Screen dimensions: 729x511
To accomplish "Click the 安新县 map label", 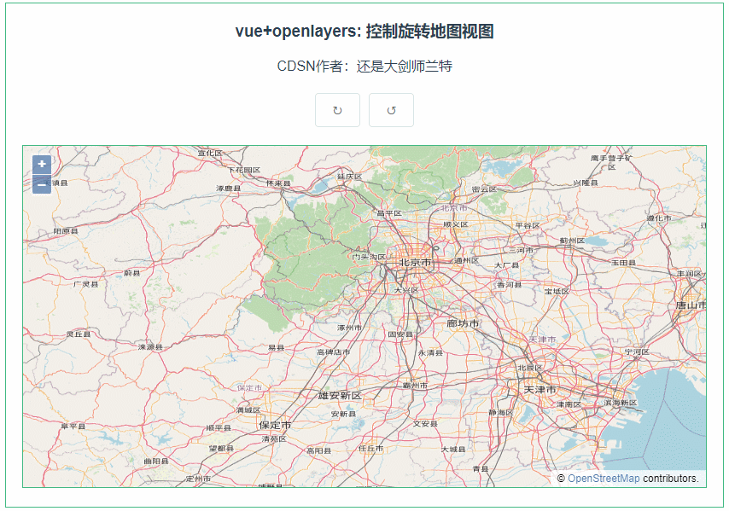I will point(343,414).
